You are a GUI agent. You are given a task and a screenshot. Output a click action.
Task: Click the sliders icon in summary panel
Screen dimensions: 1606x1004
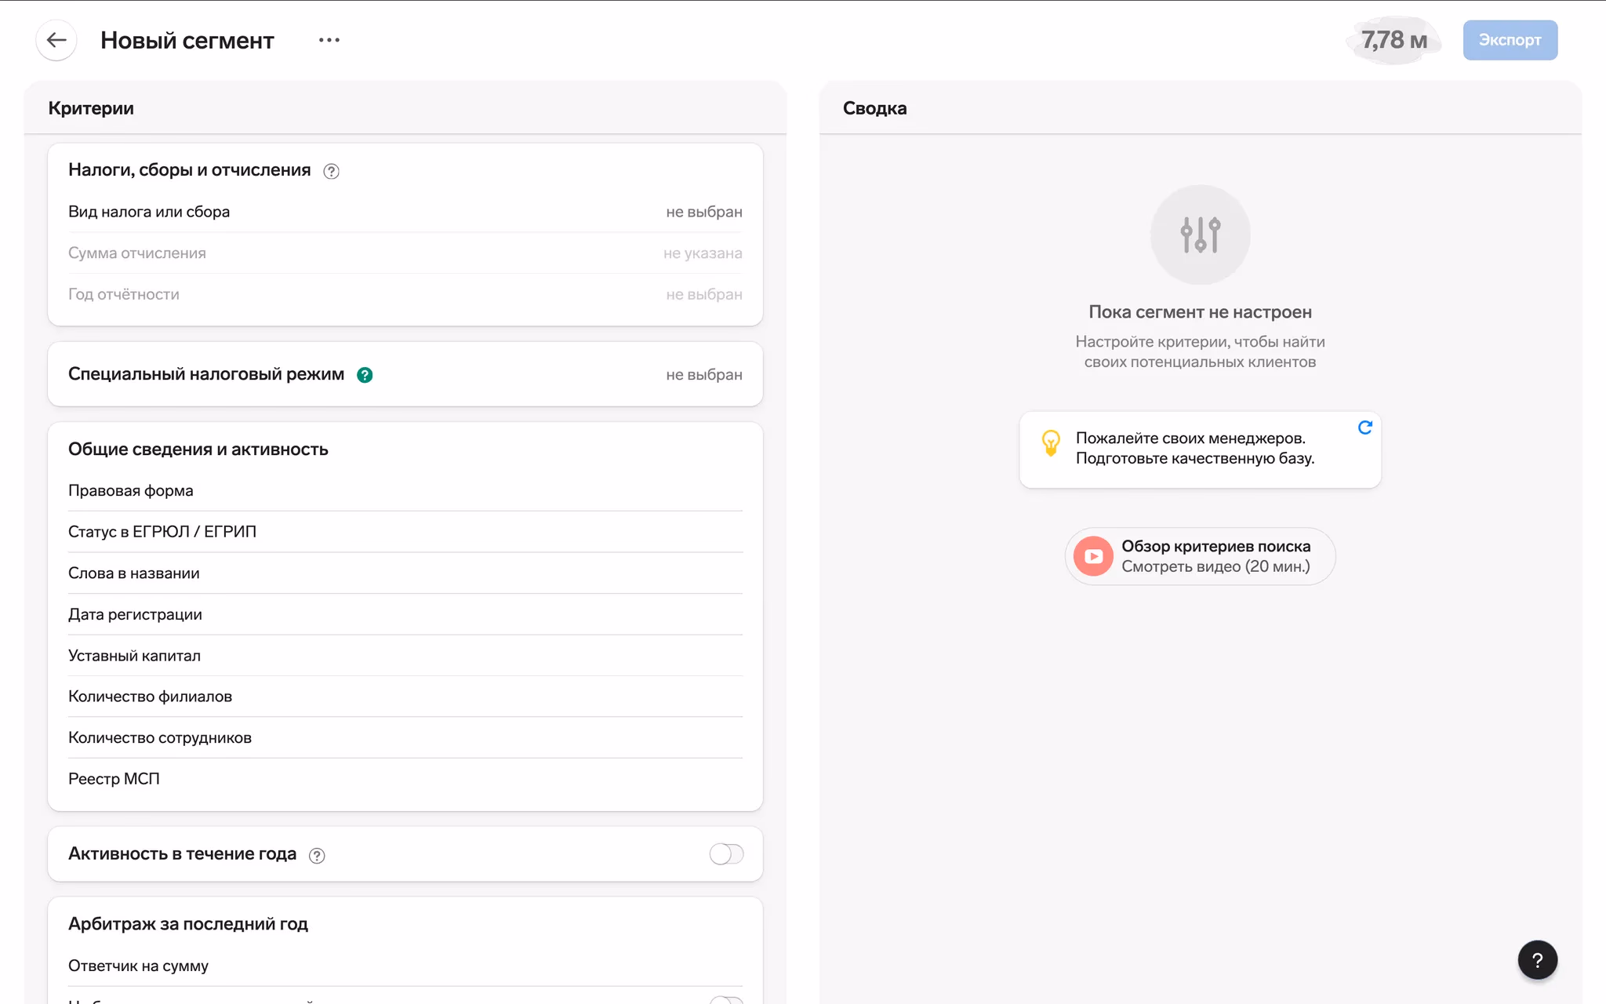(1200, 235)
